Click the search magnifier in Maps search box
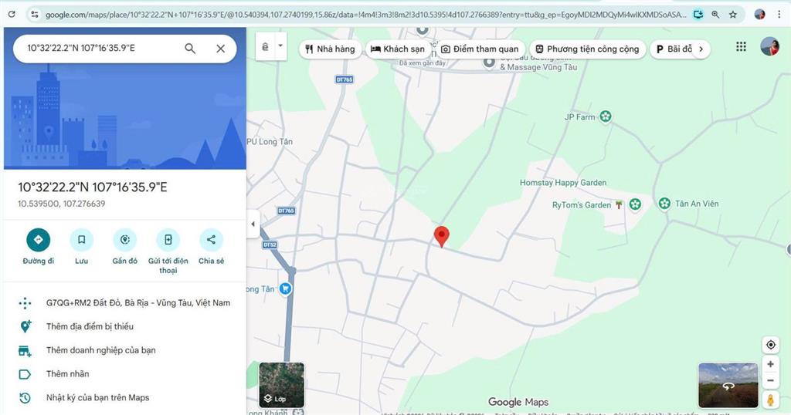The width and height of the screenshot is (791, 415). pos(190,49)
